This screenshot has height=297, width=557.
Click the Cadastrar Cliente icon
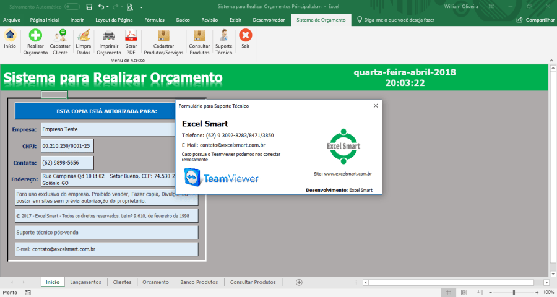tap(60, 35)
